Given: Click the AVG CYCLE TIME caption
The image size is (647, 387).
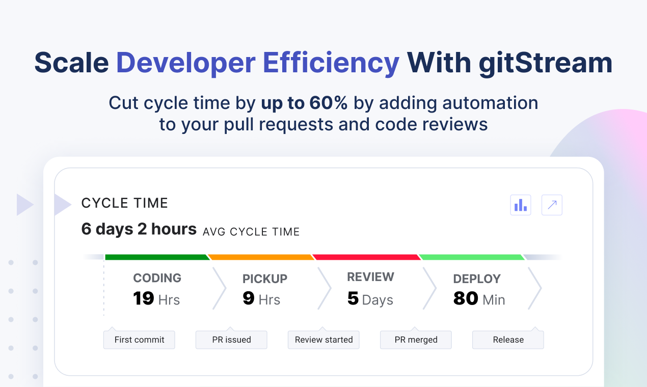Looking at the screenshot, I should point(251,232).
